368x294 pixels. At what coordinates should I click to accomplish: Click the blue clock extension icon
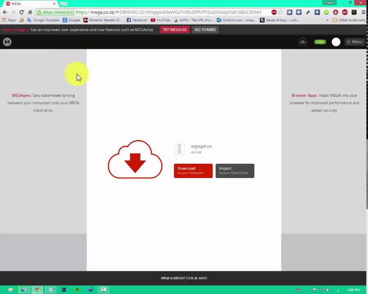tap(298, 12)
